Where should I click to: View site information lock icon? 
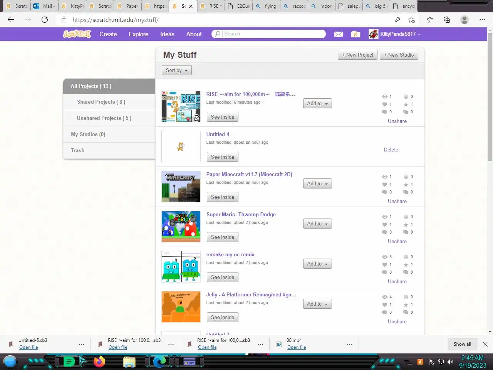click(x=64, y=20)
